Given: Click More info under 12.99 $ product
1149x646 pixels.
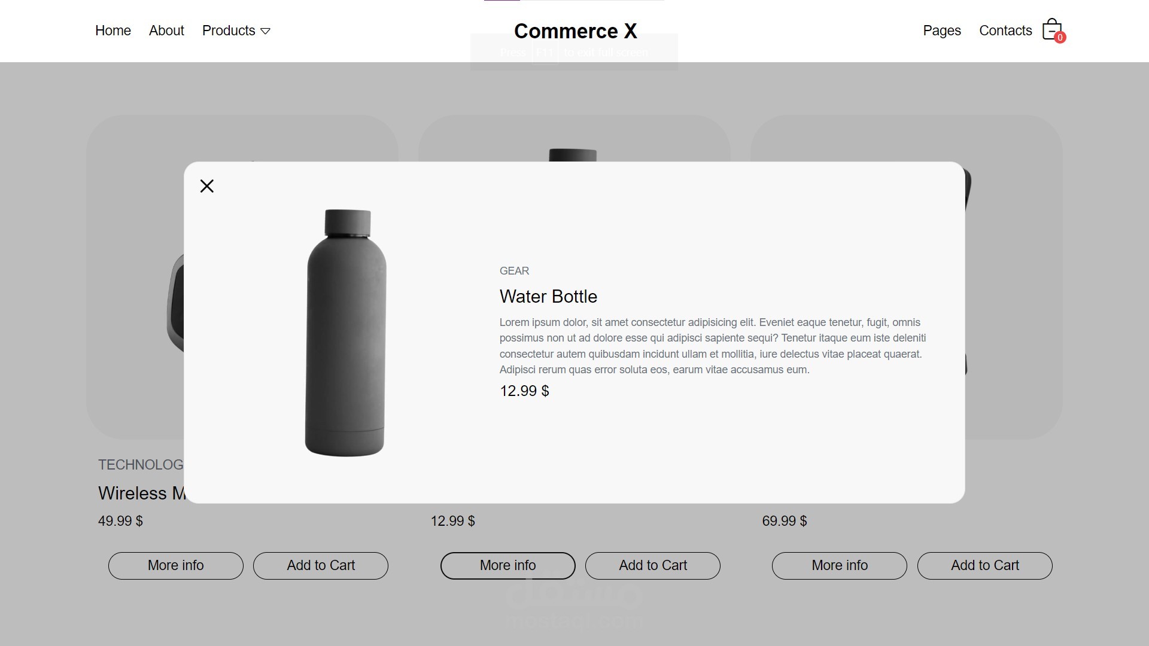Looking at the screenshot, I should coord(507,565).
